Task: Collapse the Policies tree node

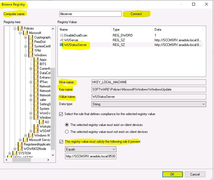Action: click(15, 28)
